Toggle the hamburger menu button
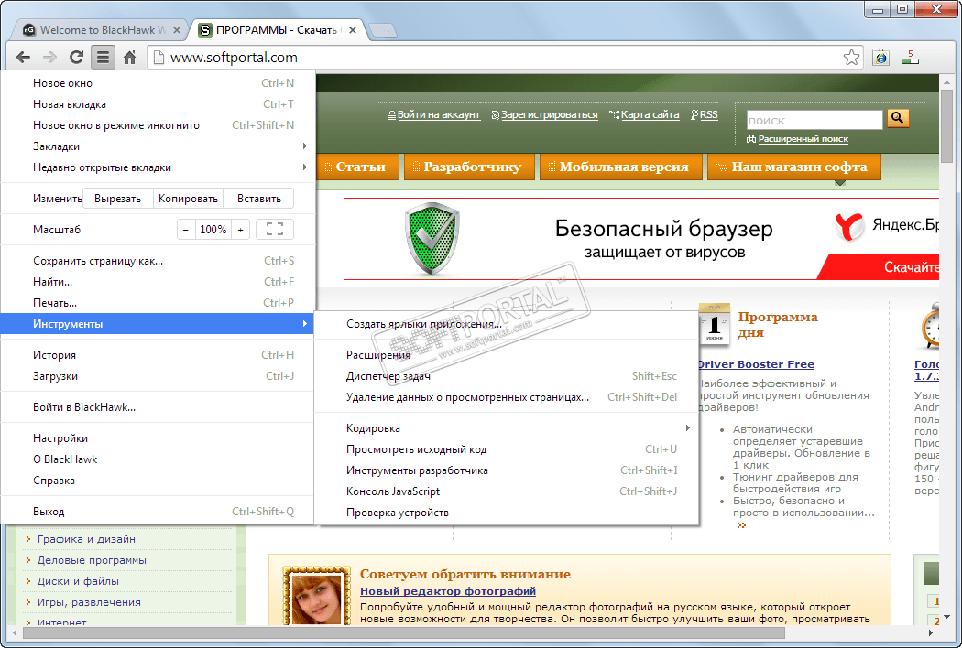Image resolution: width=962 pixels, height=648 pixels. click(103, 58)
